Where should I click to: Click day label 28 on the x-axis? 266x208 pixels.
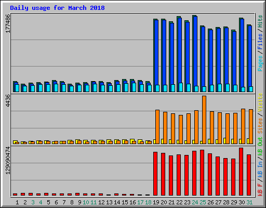click(x=226, y=202)
